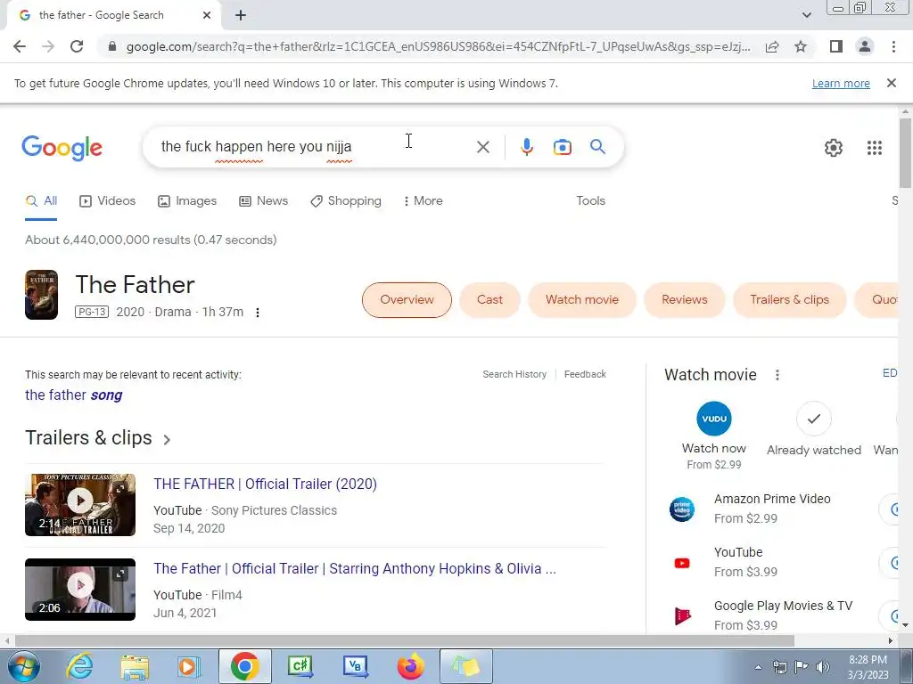Open search Tools options
This screenshot has width=913, height=684.
coord(590,200)
